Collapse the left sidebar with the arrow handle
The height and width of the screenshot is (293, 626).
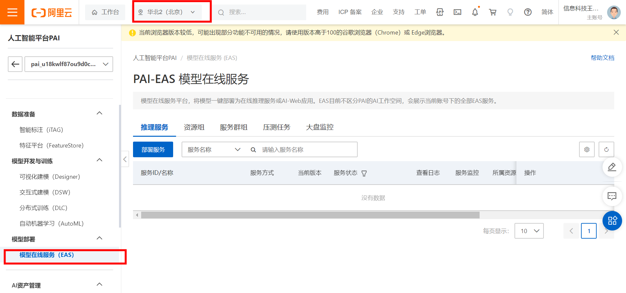pos(125,159)
